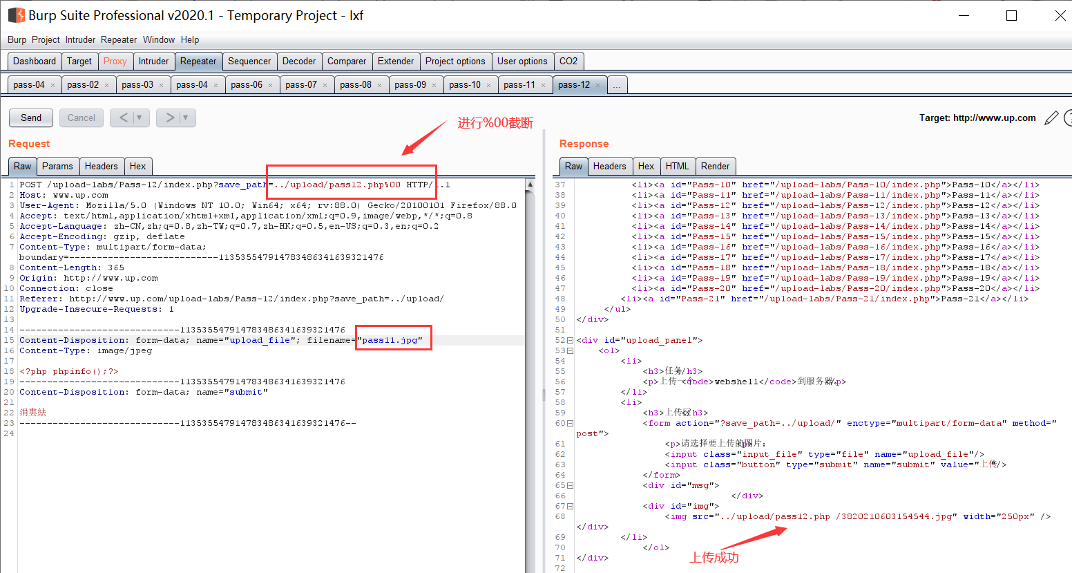
Task: Switch to the Proxy tool tab
Action: (115, 61)
